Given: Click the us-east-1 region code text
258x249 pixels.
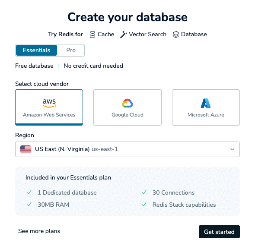Looking at the screenshot, I should pos(105,149).
